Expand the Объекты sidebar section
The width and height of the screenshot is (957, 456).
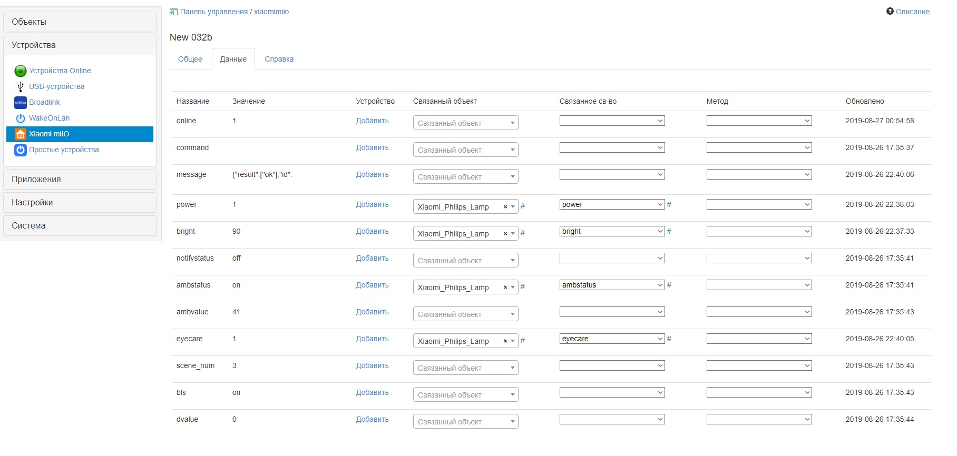[80, 22]
